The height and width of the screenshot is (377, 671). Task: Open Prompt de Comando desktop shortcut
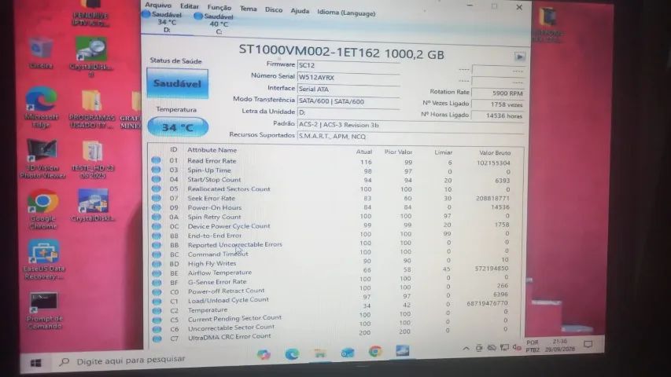click(44, 311)
